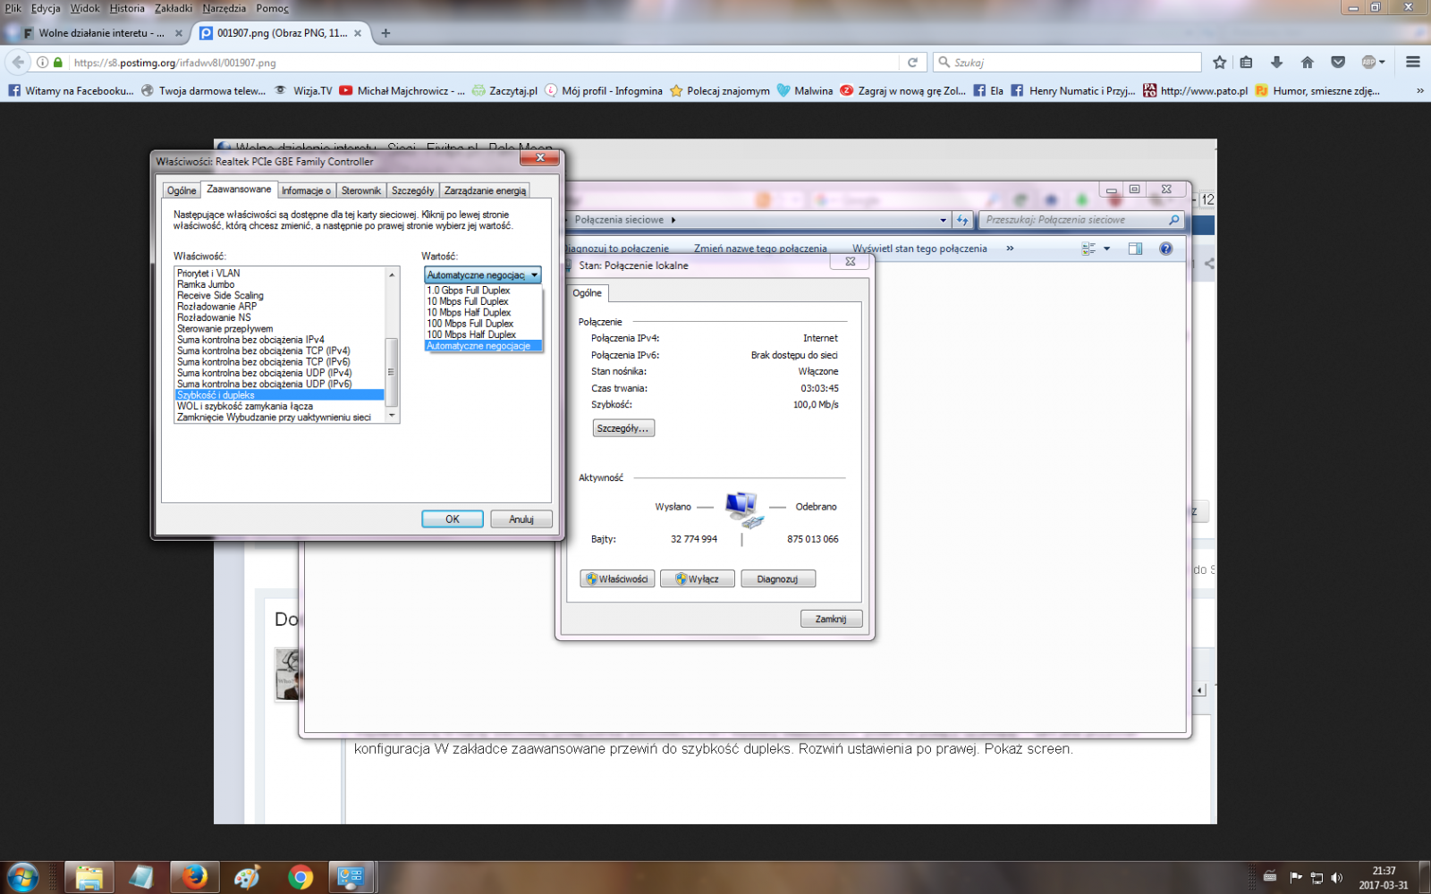This screenshot has width=1431, height=894.
Task: Open the Pocket icon in the toolbar
Action: pos(1338,63)
